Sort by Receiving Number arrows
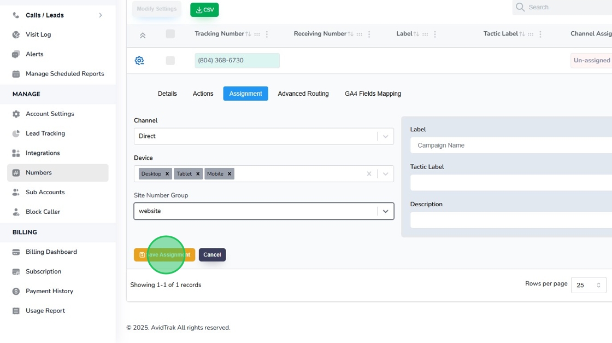The width and height of the screenshot is (612, 343). (350, 34)
